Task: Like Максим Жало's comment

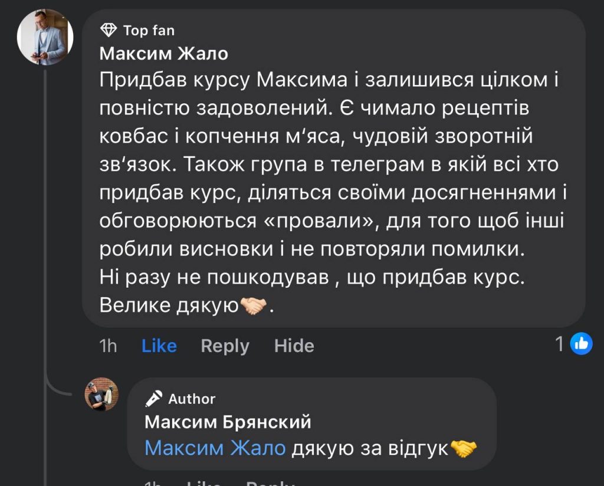Action: pyautogui.click(x=159, y=346)
